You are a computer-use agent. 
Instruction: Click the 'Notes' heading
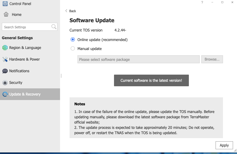point(80,104)
